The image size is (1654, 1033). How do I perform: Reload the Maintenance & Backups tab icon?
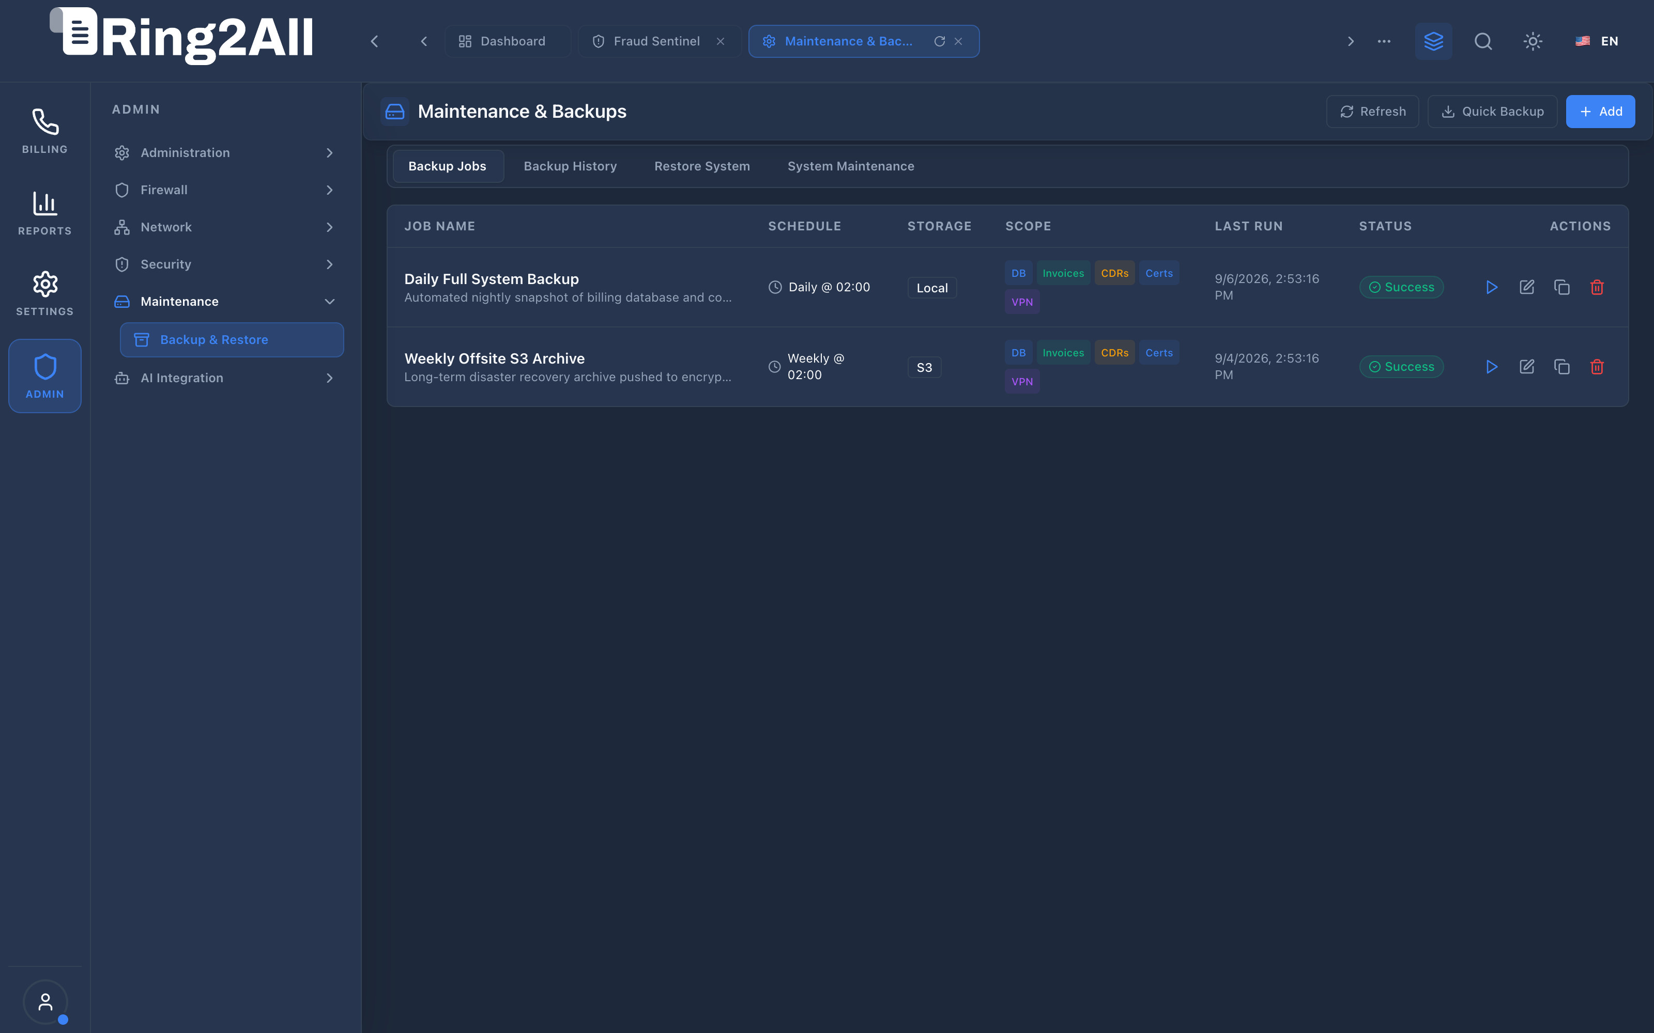point(939,41)
